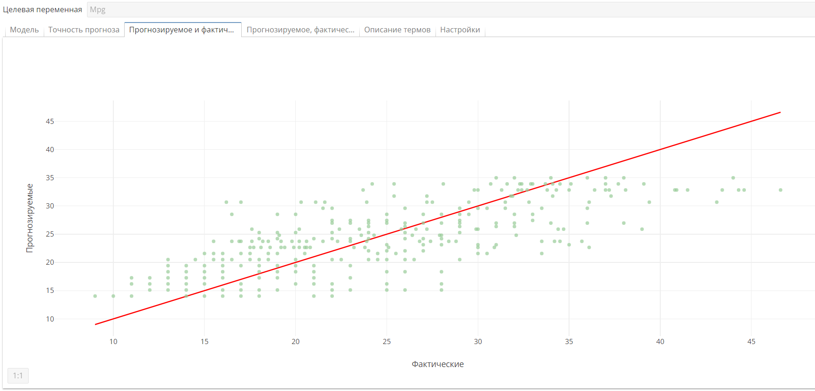Click the leftmost scatter point near actual 9

click(95, 296)
